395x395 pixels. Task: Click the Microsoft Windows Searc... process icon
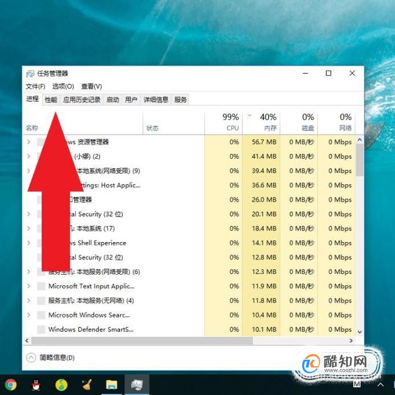click(x=41, y=315)
